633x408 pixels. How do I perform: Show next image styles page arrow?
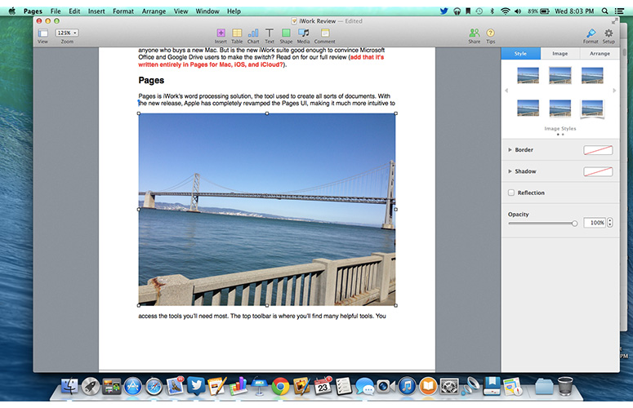tap(614, 91)
